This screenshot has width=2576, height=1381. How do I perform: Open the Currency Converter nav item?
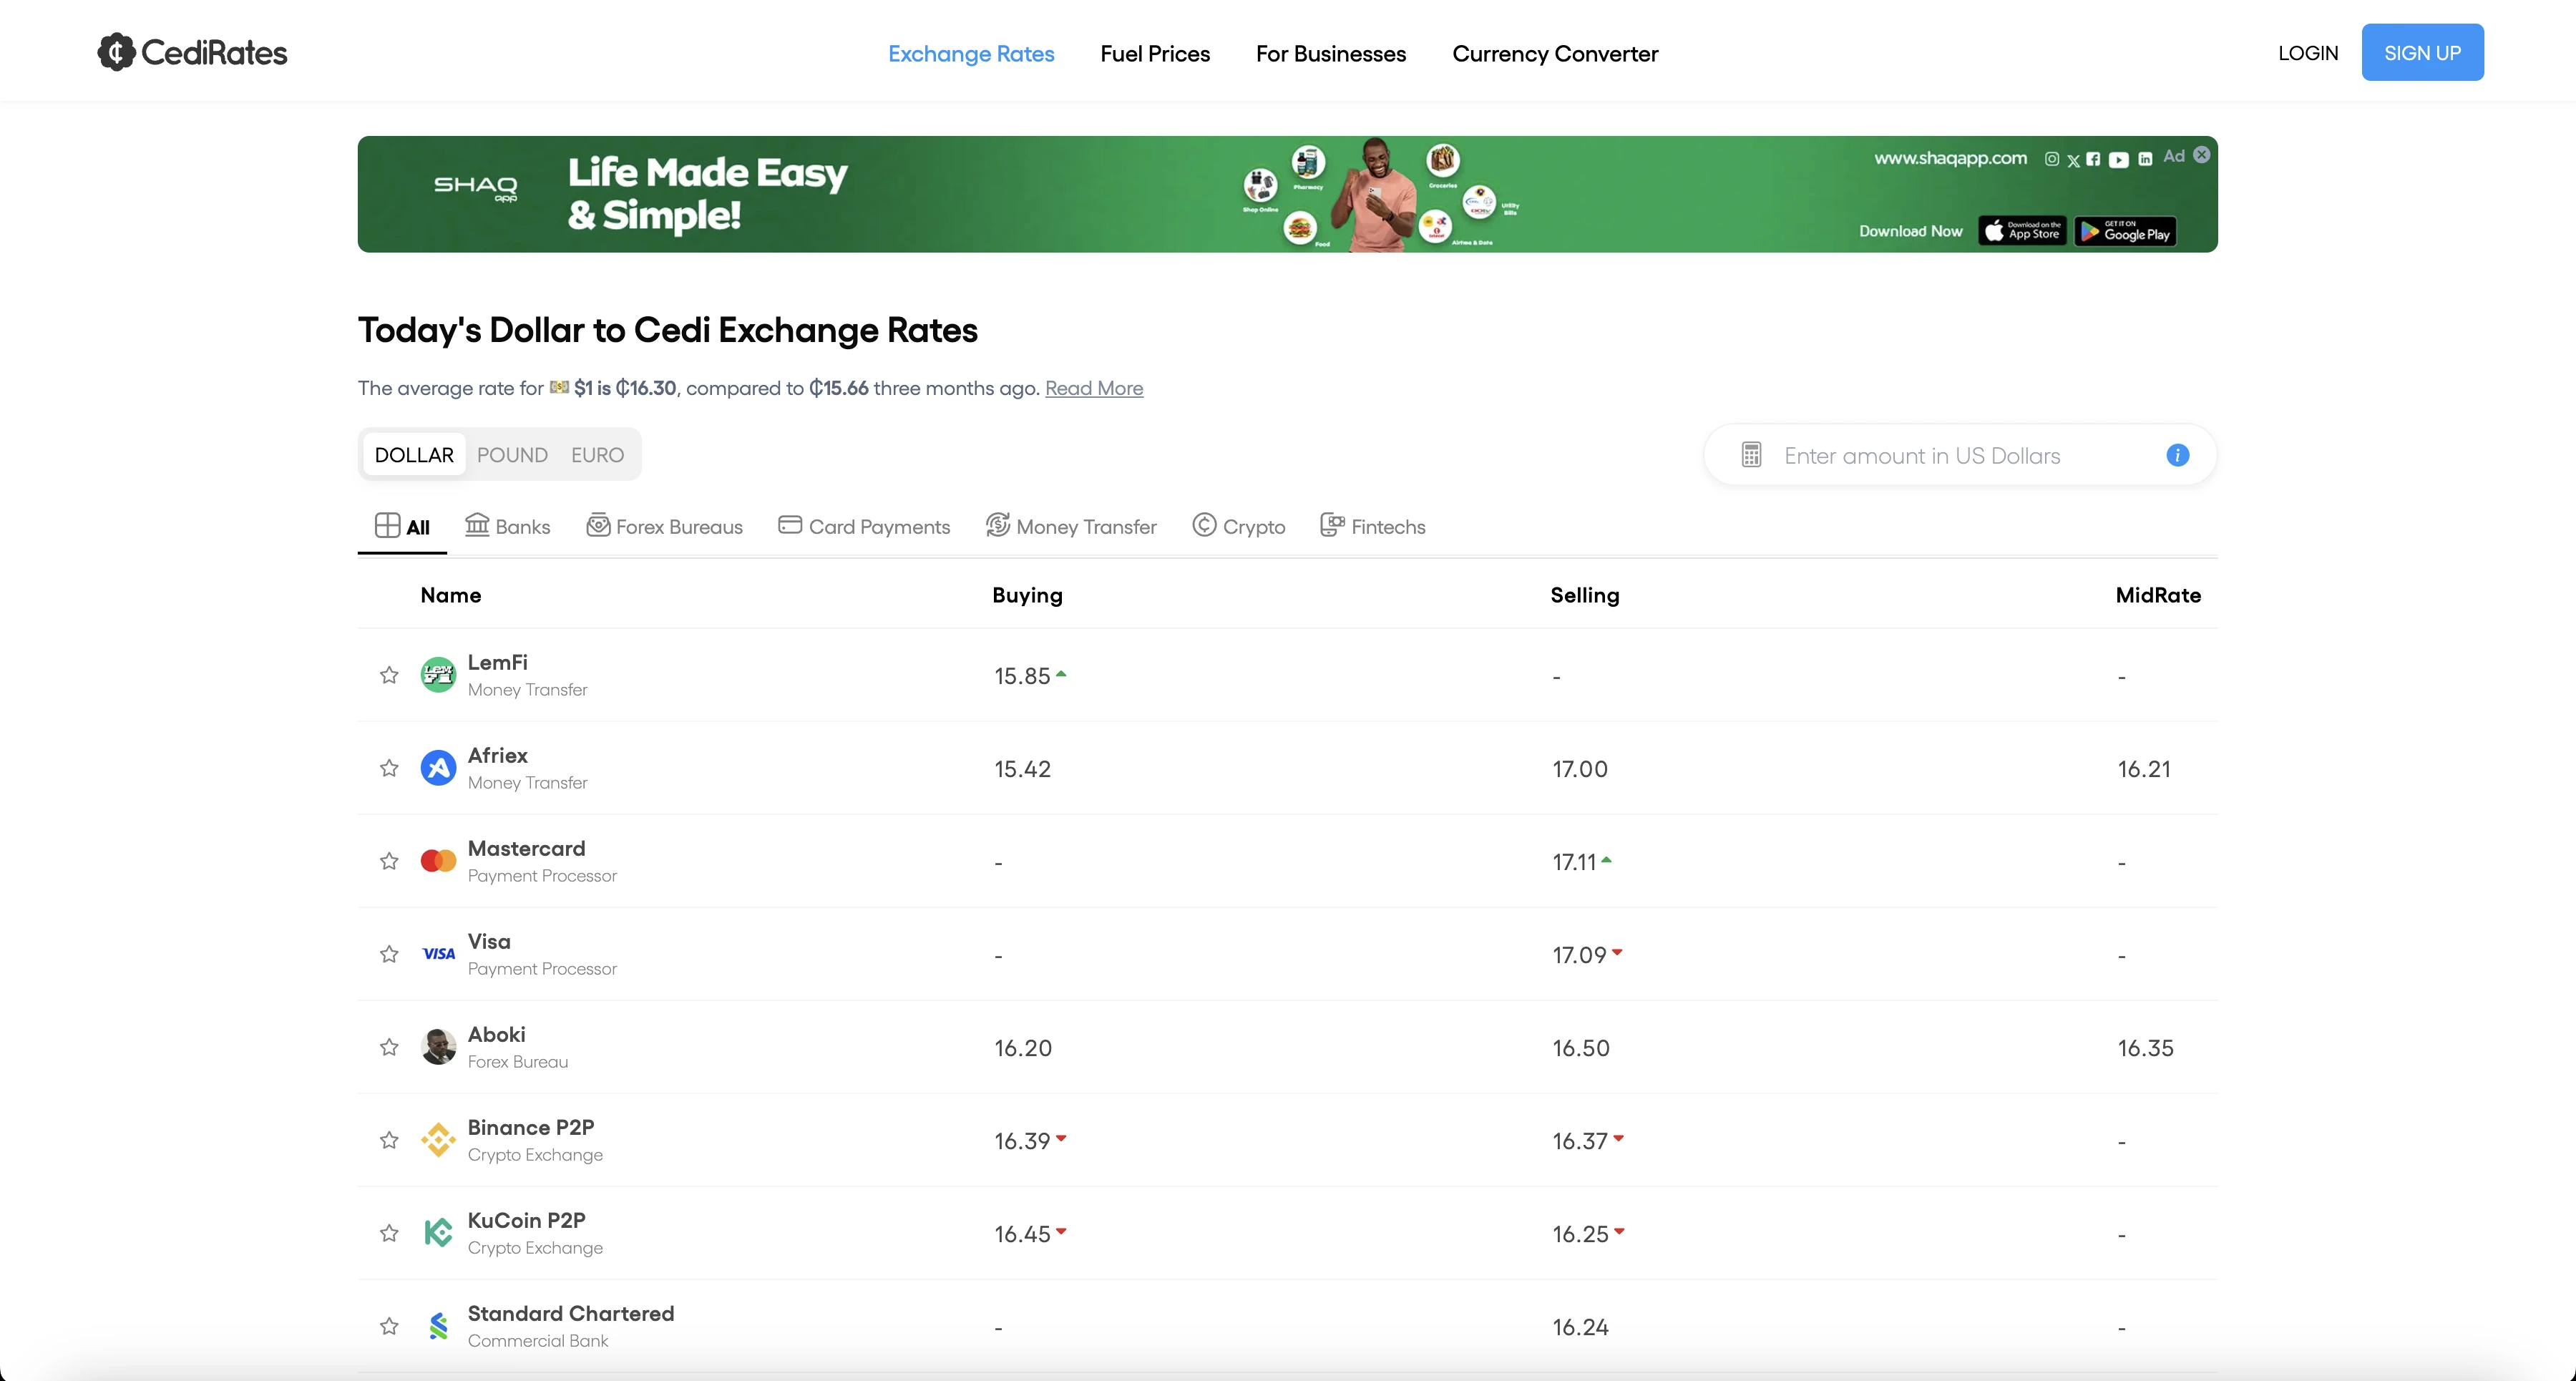point(1555,54)
